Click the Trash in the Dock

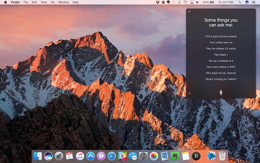(222, 156)
